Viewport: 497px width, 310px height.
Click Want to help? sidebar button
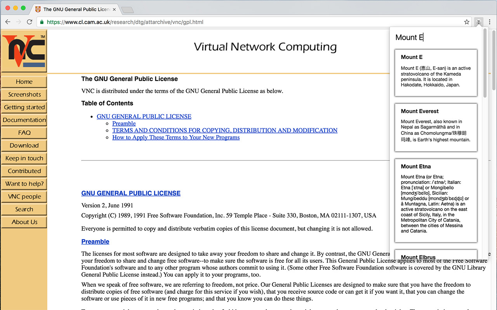click(24, 184)
